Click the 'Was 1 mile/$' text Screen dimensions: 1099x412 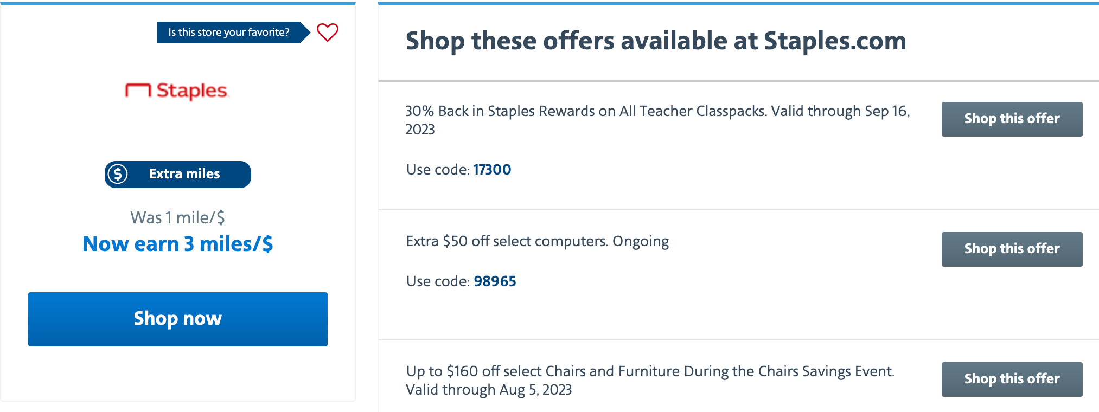[177, 217]
